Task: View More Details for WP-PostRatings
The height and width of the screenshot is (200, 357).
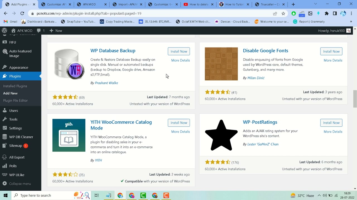Action: 333,132
